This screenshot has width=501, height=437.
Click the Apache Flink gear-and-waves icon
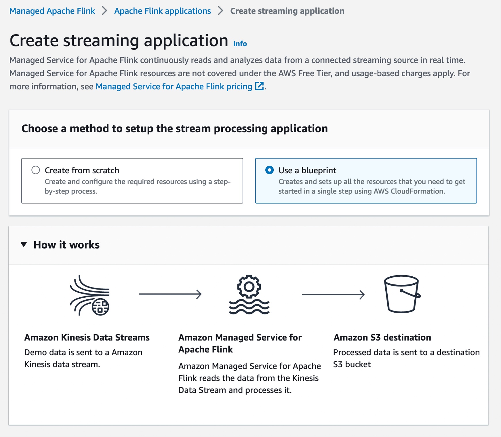tap(249, 295)
